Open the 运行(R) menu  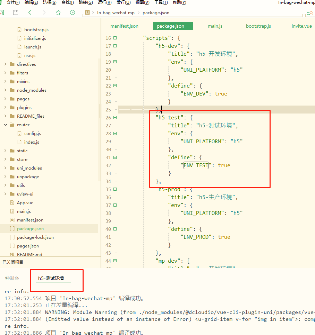[104, 2]
